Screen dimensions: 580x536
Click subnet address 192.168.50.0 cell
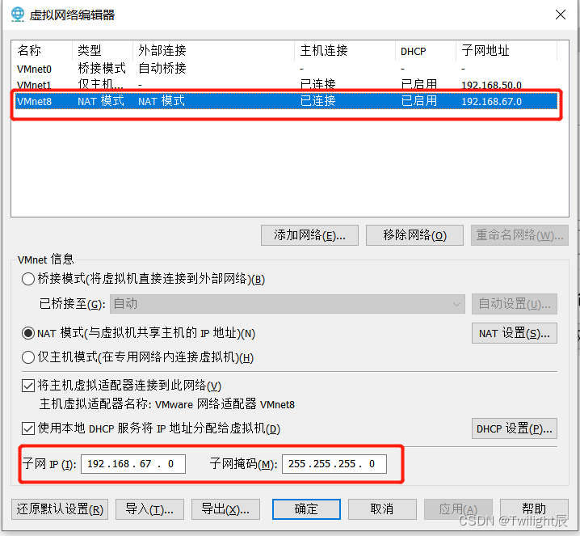(x=492, y=85)
